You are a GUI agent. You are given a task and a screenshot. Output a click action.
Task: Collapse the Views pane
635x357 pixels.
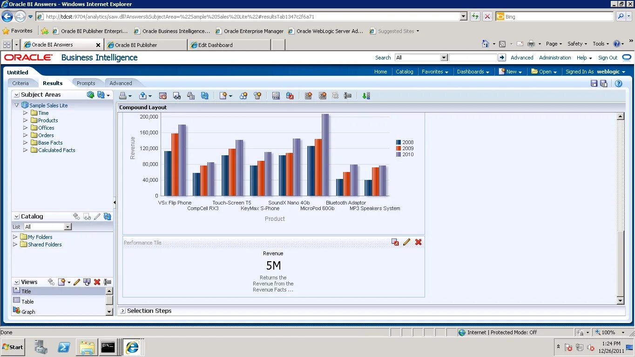click(17, 282)
